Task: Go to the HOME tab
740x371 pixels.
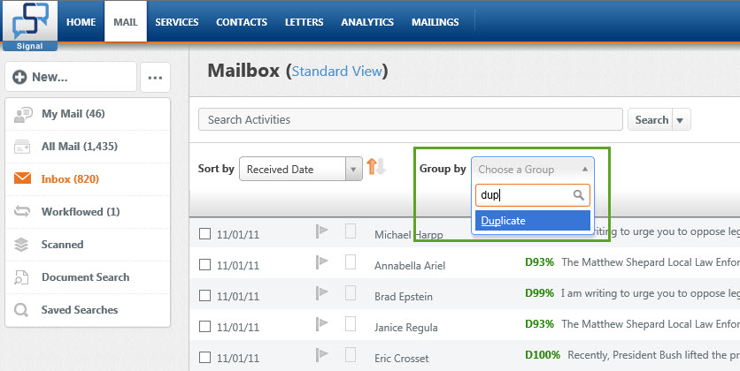Action: click(x=81, y=22)
